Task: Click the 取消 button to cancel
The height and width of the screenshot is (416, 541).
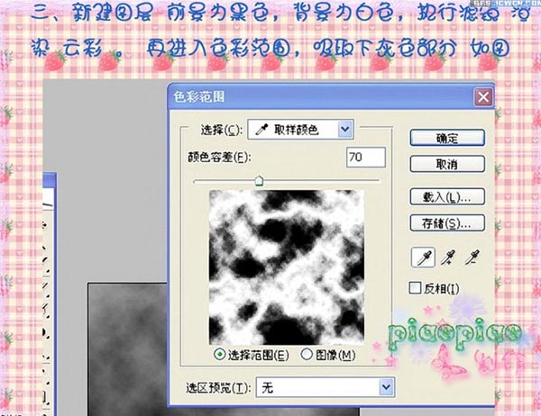Action: pos(447,164)
